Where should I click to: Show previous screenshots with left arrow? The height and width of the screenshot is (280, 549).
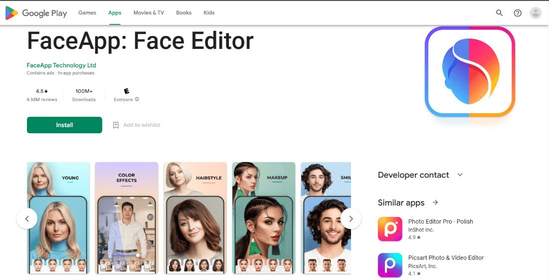27,219
